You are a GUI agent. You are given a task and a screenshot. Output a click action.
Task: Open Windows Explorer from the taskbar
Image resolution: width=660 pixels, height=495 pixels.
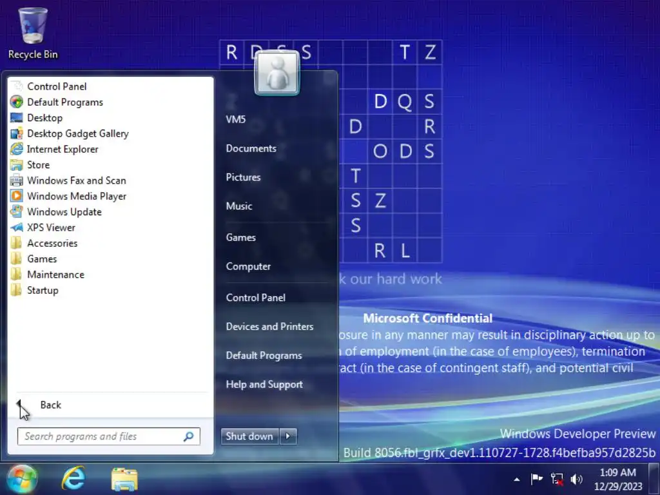124,479
